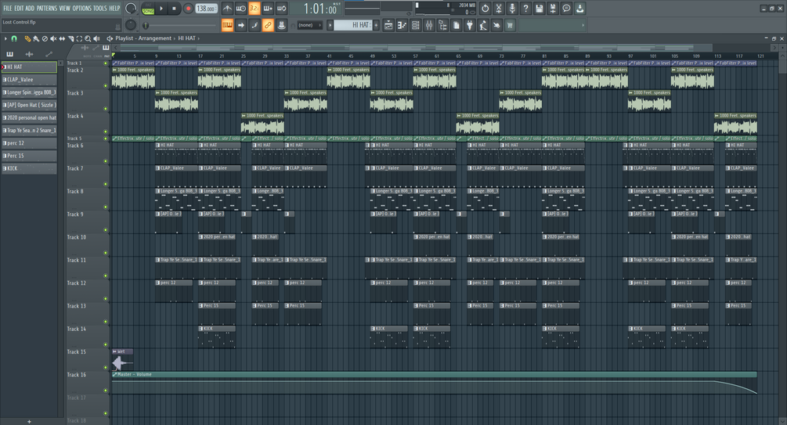Toggle loop recording icon
The image size is (787, 425).
(x=282, y=9)
